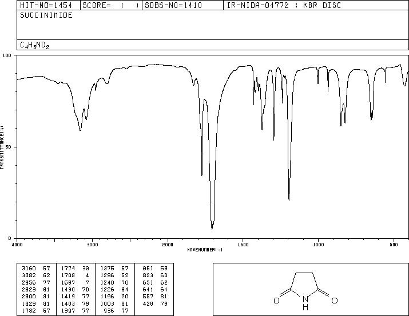Viewport: 409px width, 316px height.
Task: Click the NH group in the structure
Action: coord(305,303)
